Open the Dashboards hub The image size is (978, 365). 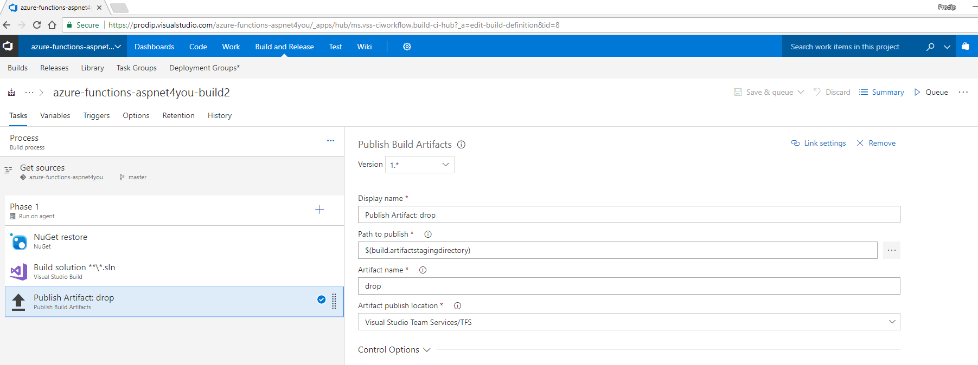point(155,47)
